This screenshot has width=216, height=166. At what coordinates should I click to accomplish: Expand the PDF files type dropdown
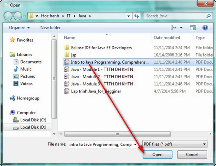tap(204, 144)
